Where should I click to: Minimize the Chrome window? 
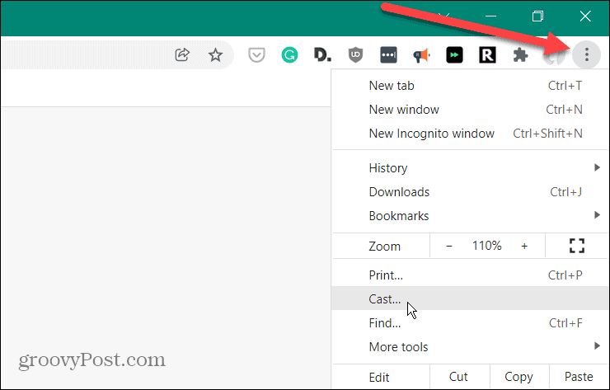coord(491,16)
